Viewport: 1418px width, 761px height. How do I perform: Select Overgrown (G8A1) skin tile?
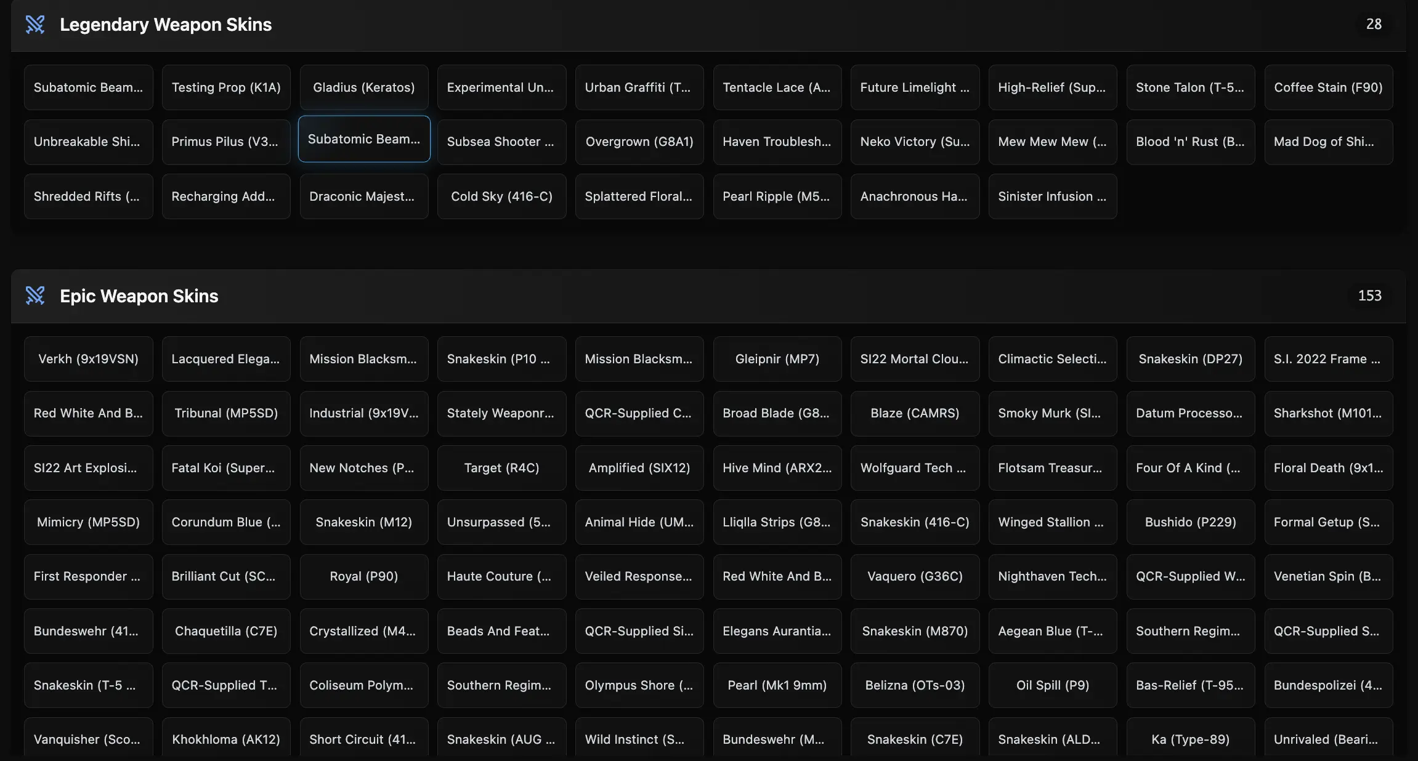[x=639, y=142]
